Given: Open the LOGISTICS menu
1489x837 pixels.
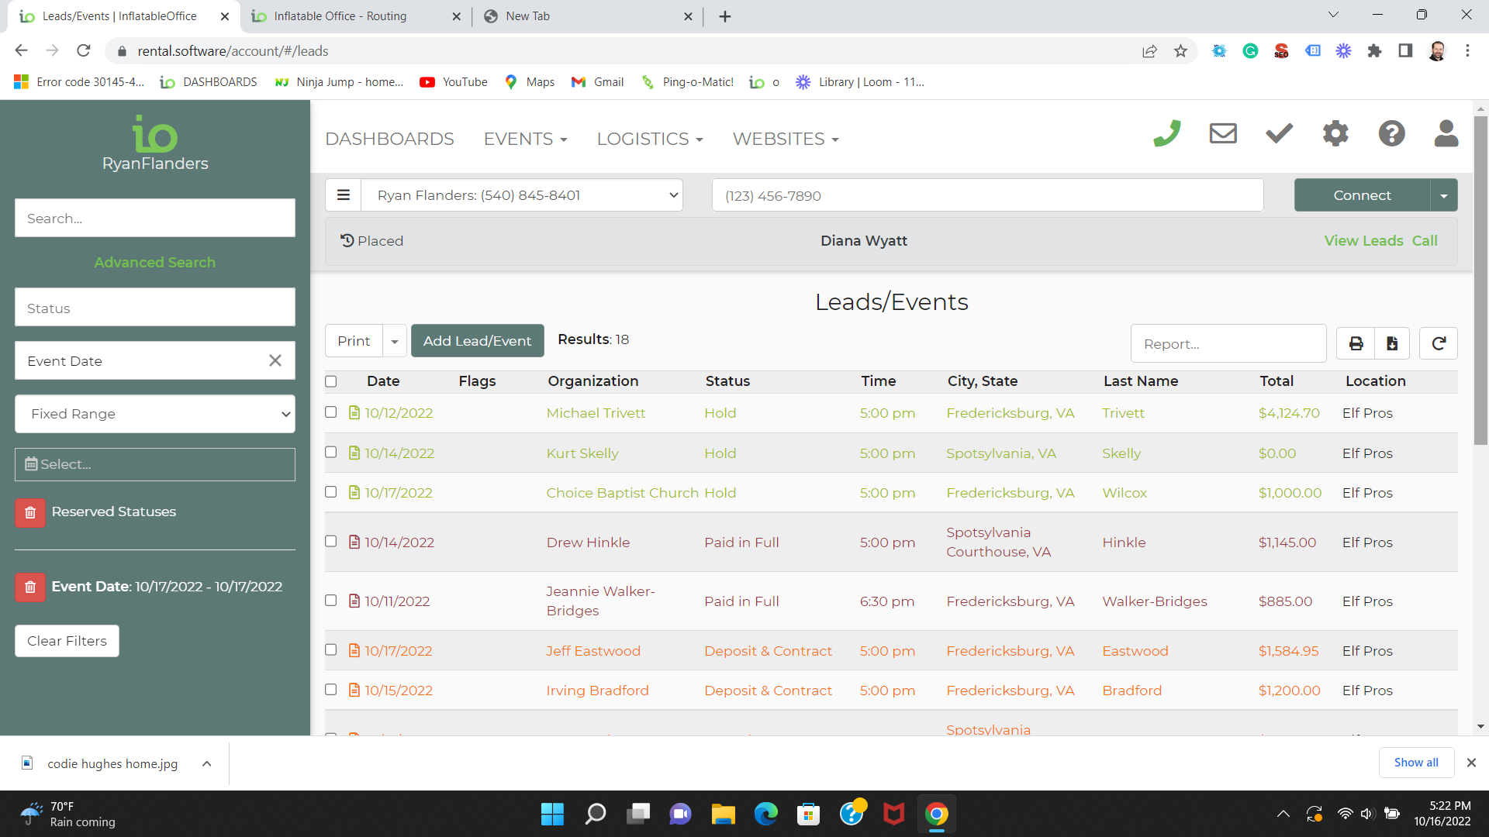Looking at the screenshot, I should point(650,139).
